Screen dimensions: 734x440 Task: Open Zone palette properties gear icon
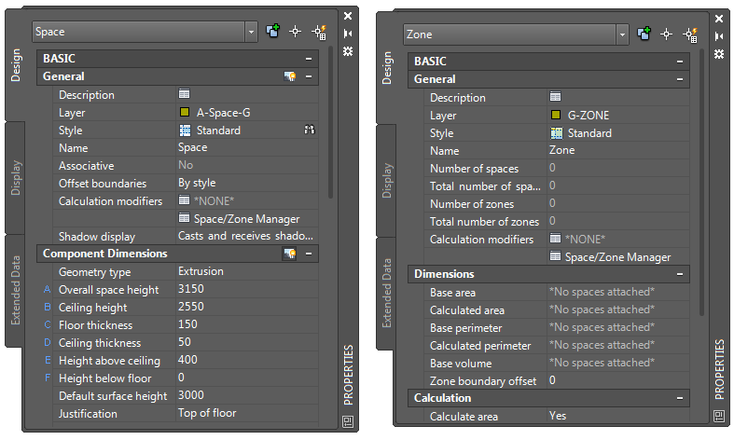719,53
